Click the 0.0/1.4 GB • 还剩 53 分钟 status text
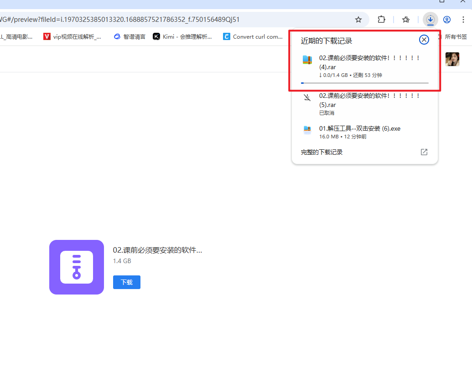The width and height of the screenshot is (472, 371). click(x=351, y=75)
